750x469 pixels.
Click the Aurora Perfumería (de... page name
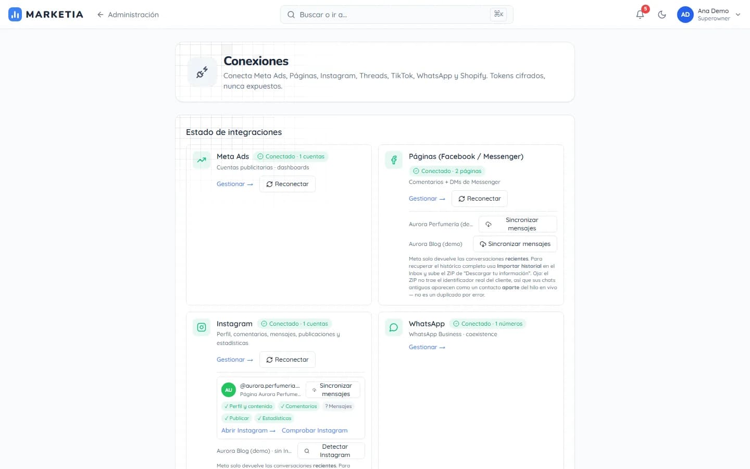441,224
